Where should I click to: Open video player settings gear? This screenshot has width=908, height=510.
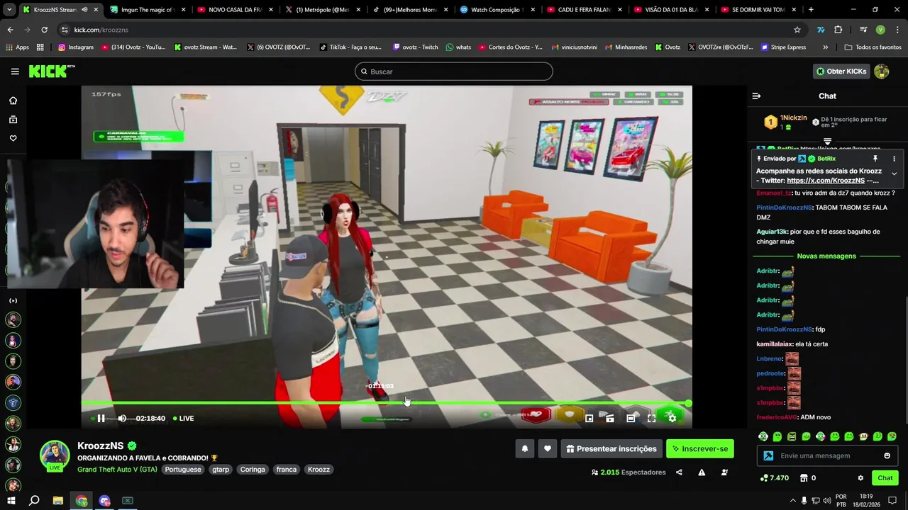(x=672, y=418)
